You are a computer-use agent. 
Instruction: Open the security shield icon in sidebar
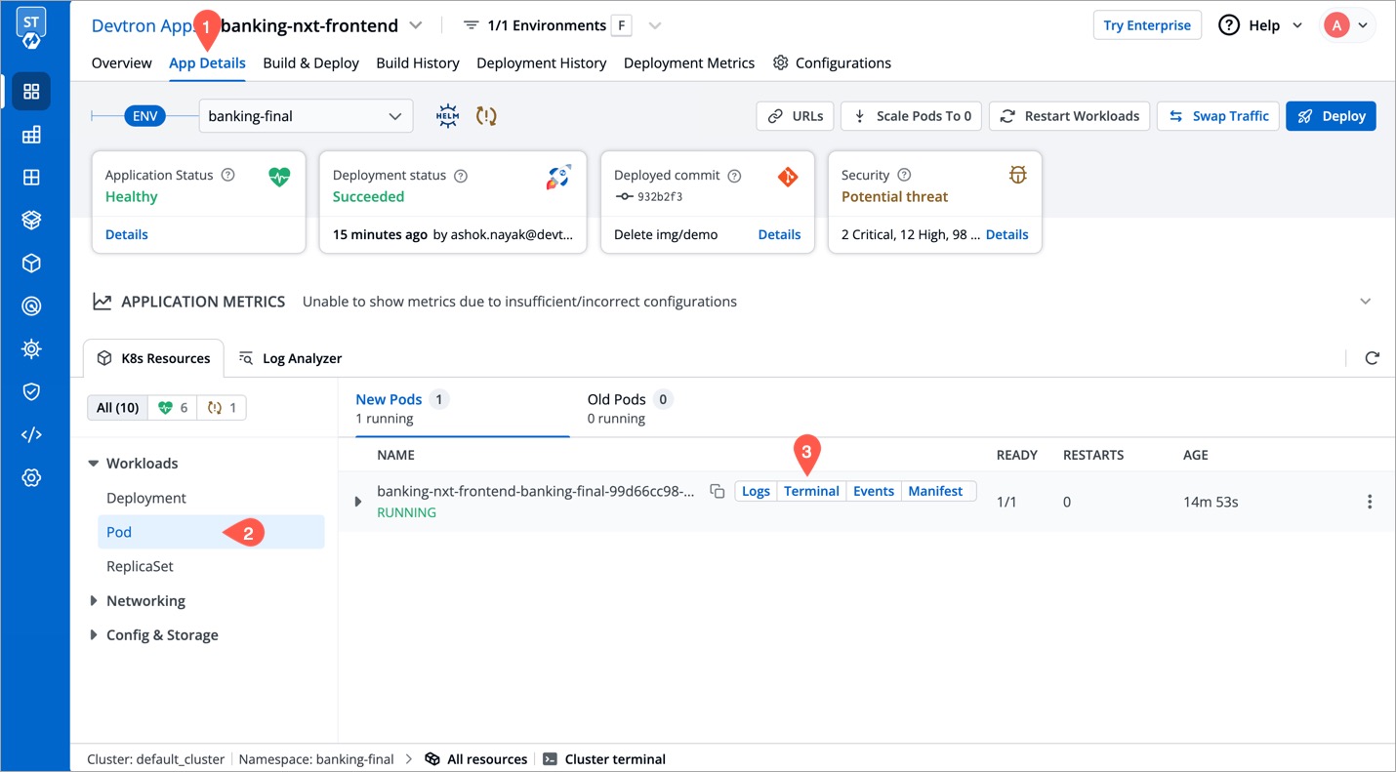coord(31,392)
